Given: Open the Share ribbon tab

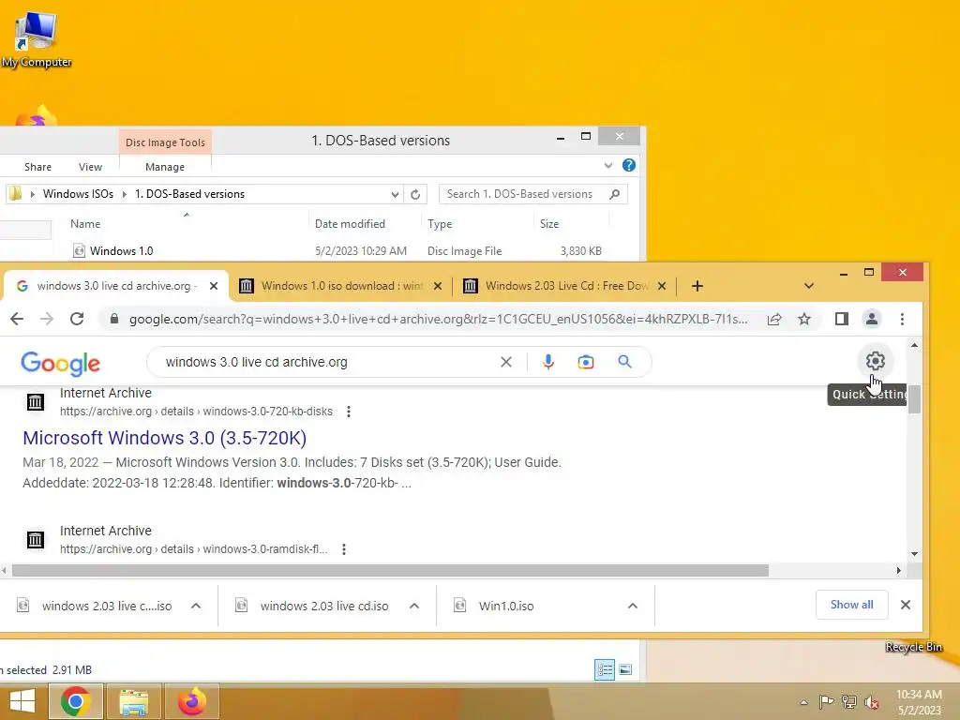Looking at the screenshot, I should point(37,167).
